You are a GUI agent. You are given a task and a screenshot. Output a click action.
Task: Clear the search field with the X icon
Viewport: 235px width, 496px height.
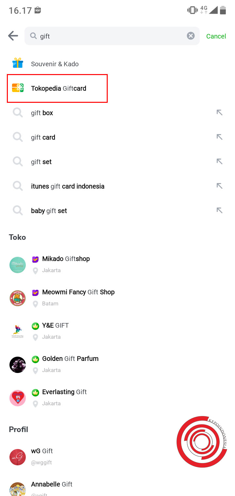pos(191,36)
